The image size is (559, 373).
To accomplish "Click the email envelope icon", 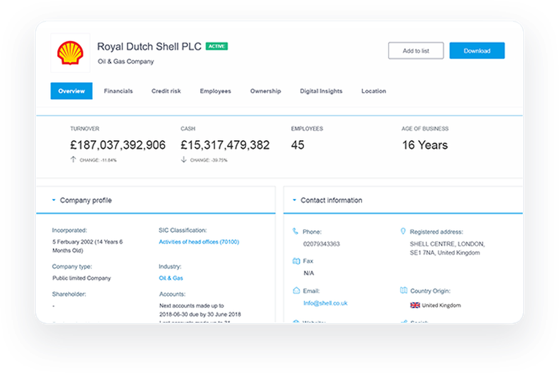I will [x=296, y=290].
